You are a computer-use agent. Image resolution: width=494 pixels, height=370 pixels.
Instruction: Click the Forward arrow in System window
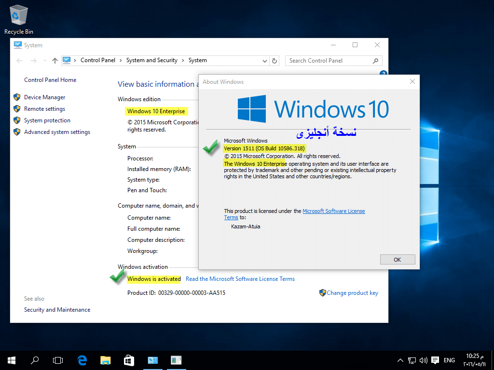coord(33,60)
